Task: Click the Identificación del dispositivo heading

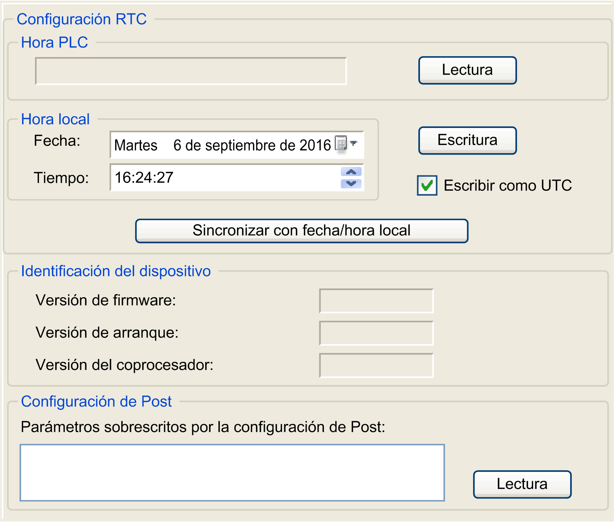Action: (x=116, y=271)
